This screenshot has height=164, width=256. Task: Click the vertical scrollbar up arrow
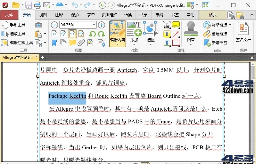(x=252, y=65)
